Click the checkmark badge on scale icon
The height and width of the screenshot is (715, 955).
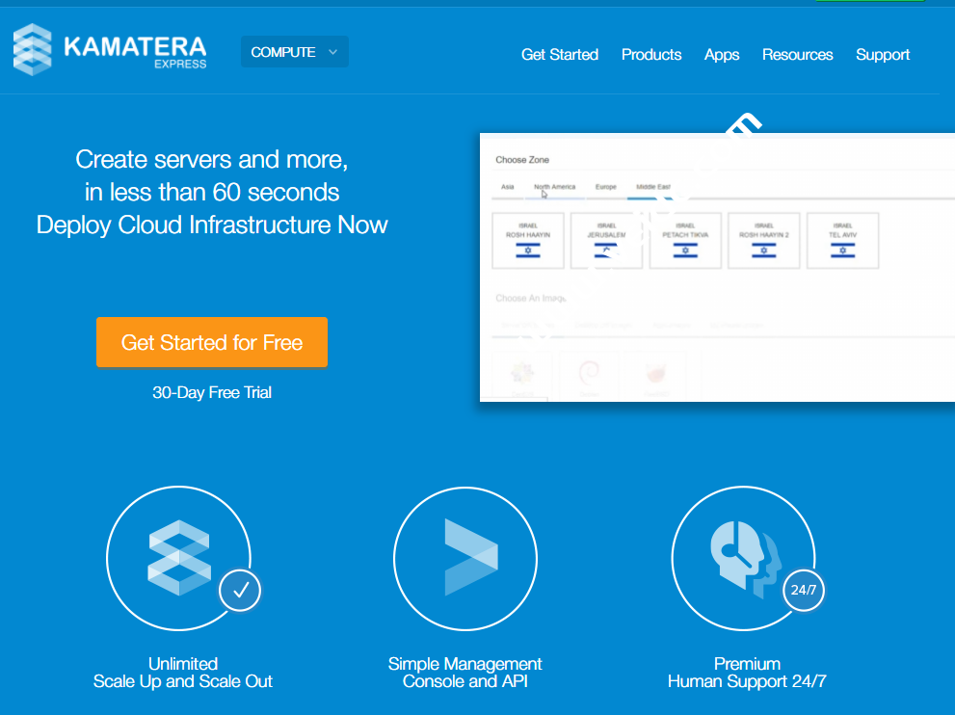240,591
